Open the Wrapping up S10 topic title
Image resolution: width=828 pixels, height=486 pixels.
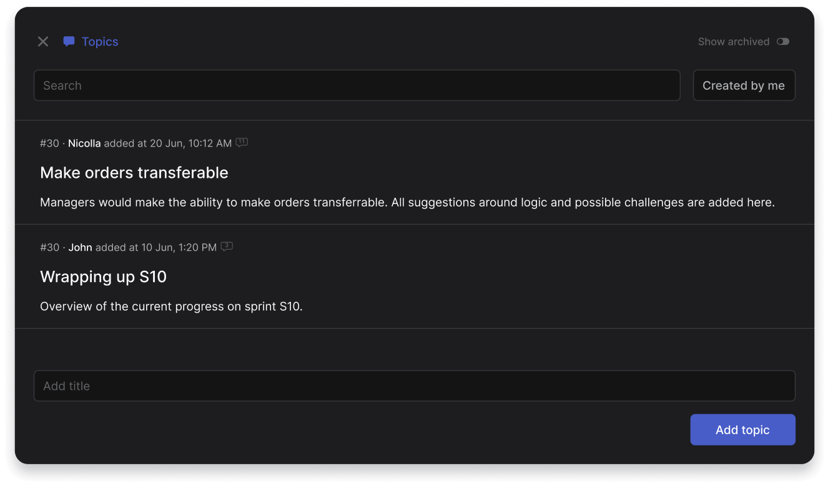coord(104,277)
